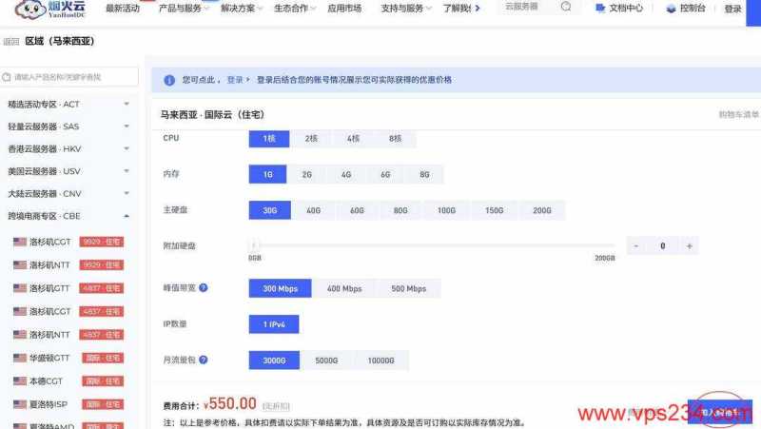Expand 轻量云服务器 · SAS category
This screenshot has height=429, width=761.
point(68,127)
